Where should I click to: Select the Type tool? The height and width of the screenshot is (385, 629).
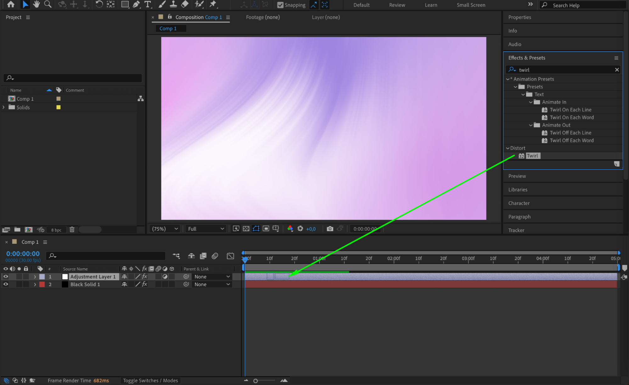coord(147,4)
